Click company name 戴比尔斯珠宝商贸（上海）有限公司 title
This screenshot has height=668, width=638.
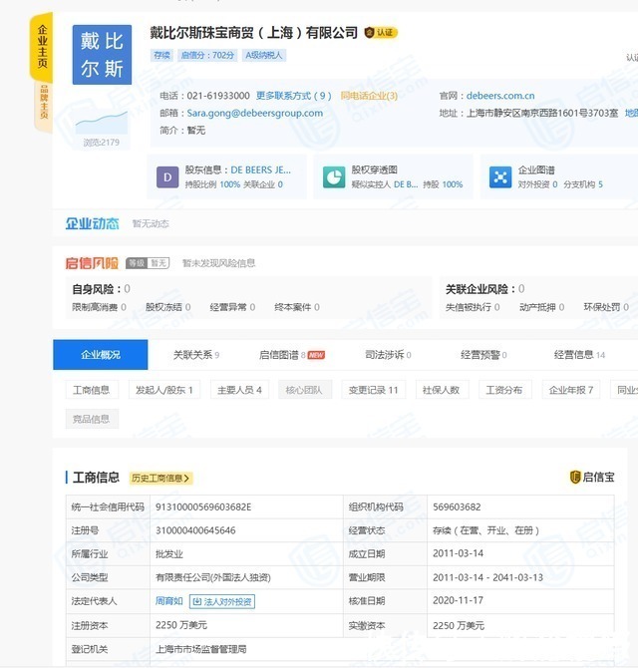tap(253, 32)
